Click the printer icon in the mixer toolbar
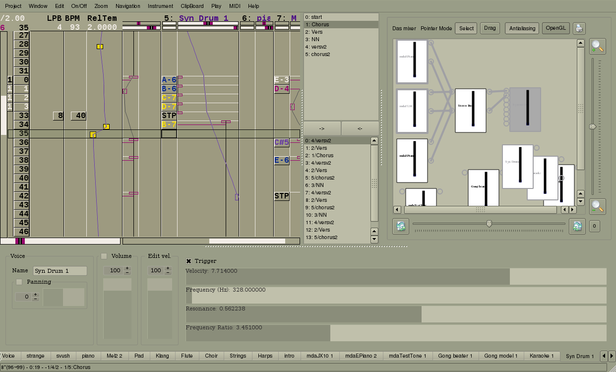 pyautogui.click(x=579, y=28)
